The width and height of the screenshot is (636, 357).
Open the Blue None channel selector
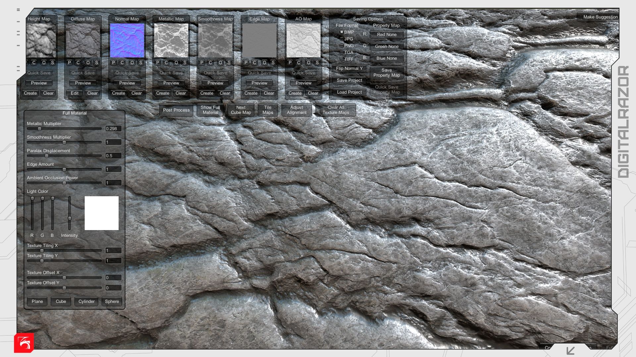click(387, 58)
